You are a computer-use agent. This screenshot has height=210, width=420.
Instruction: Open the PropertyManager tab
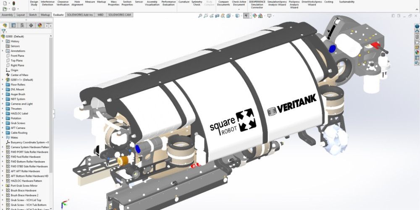coord(13,26)
